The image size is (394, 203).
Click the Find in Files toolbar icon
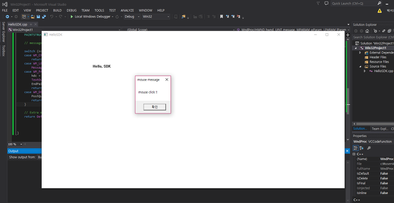[183, 16]
